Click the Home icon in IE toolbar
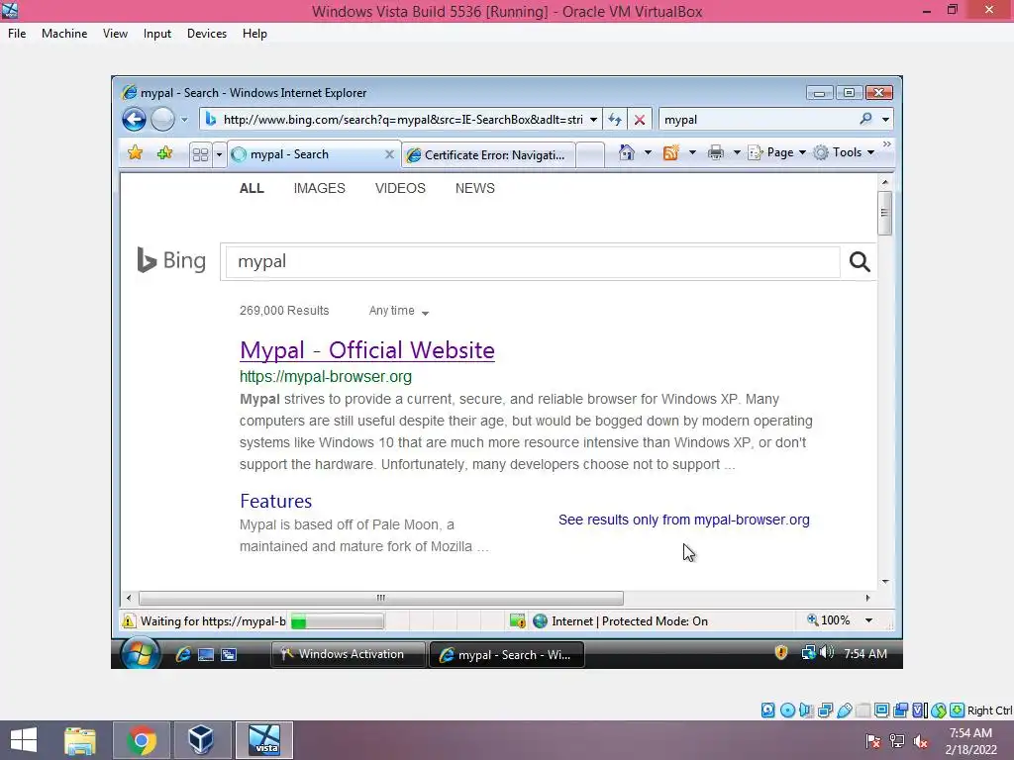This screenshot has width=1014, height=760. [626, 152]
